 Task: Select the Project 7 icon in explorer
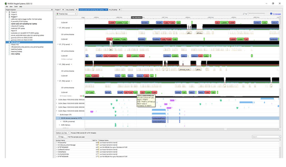[x=9, y=17]
